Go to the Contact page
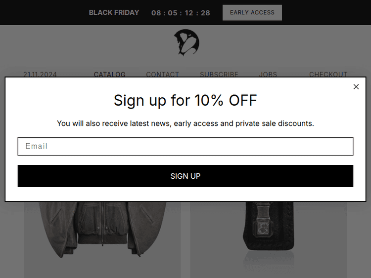 162,74
